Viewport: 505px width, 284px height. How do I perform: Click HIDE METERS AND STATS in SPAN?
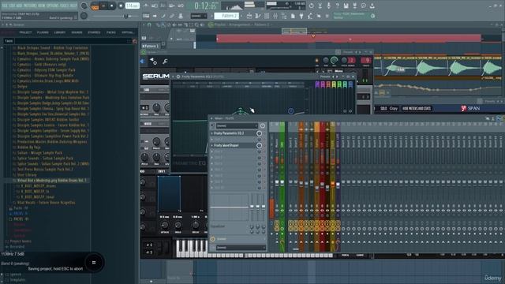tap(417, 109)
